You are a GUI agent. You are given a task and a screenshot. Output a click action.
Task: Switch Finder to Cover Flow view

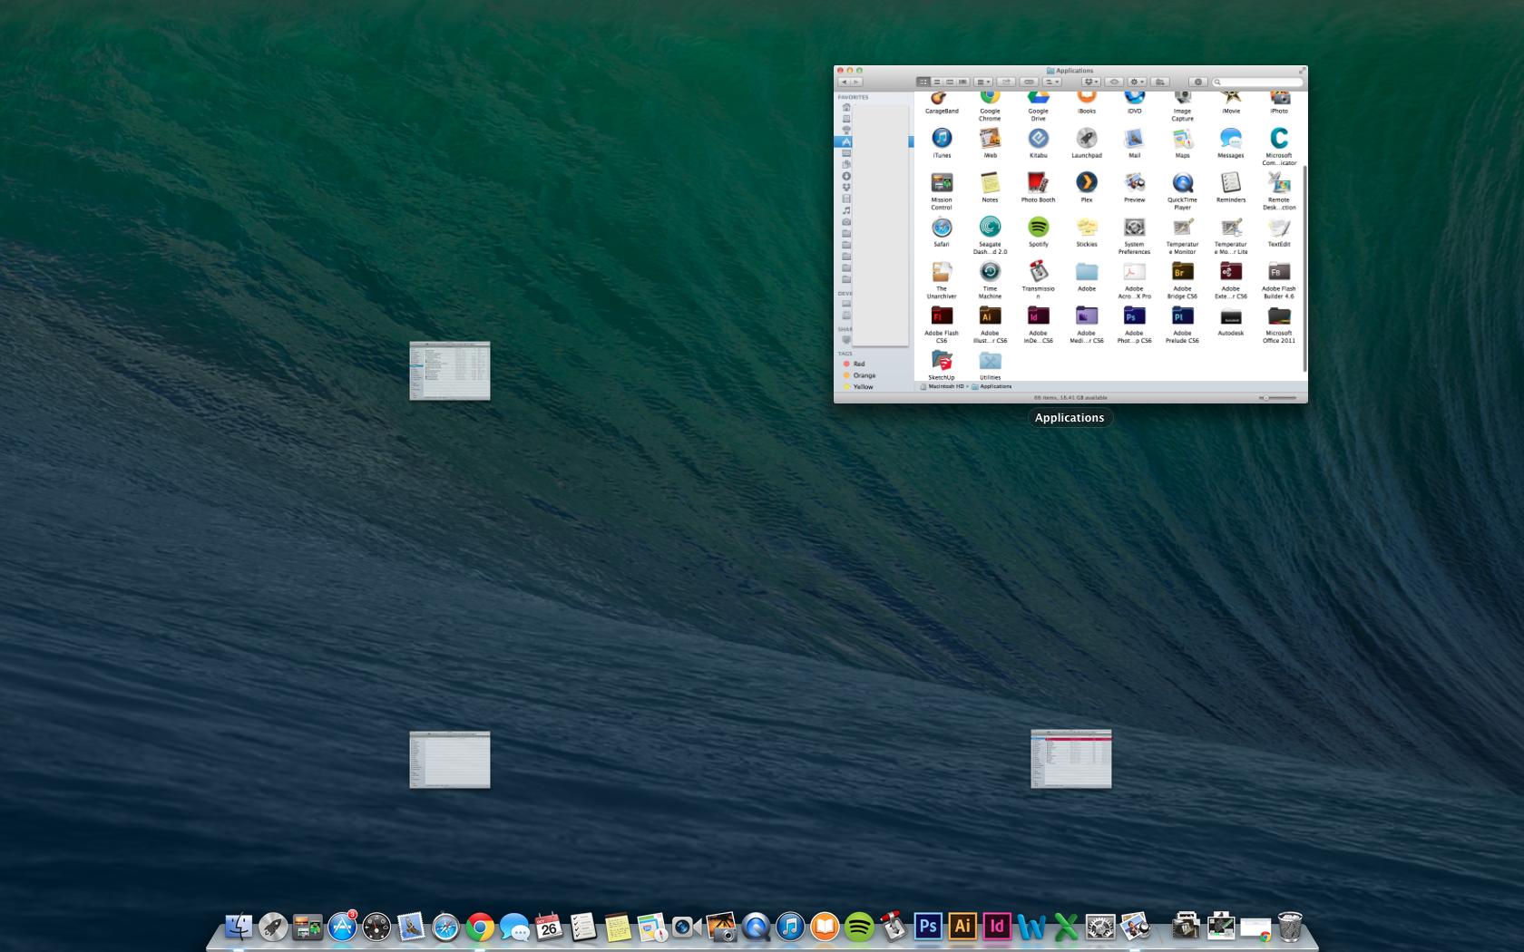pos(962,82)
